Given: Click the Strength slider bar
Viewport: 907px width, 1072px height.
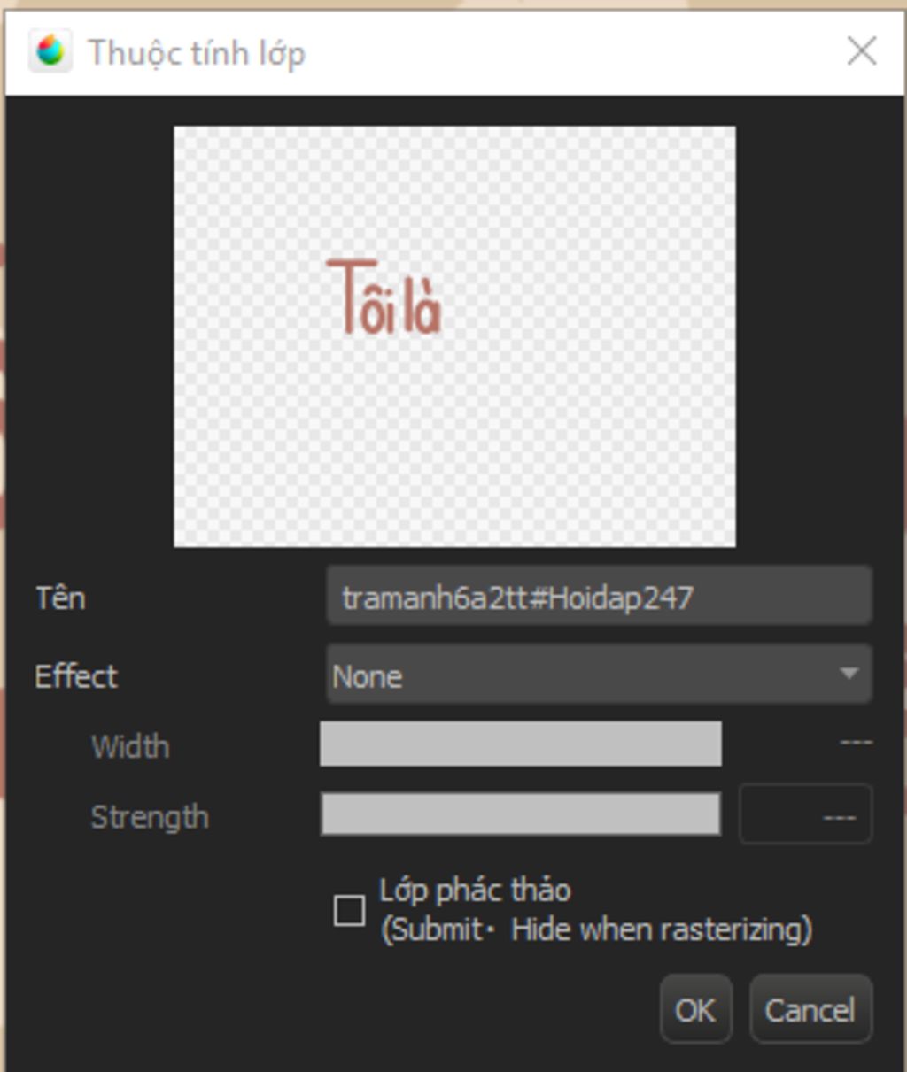Looking at the screenshot, I should click(x=520, y=814).
